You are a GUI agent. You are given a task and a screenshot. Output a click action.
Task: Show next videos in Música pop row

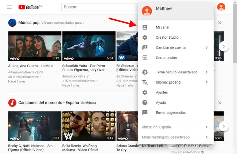pos(224,46)
